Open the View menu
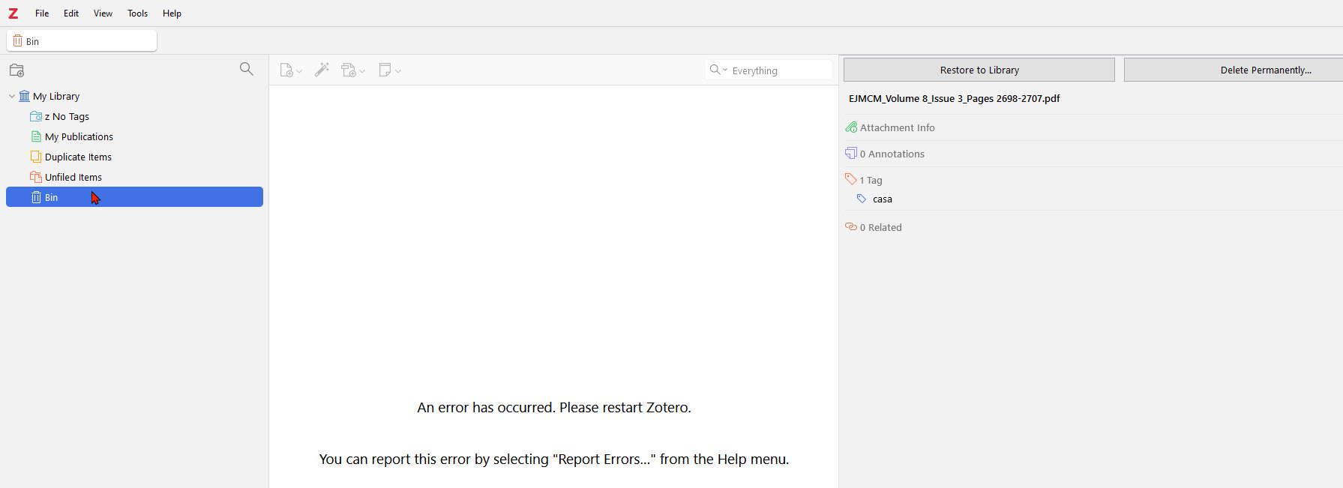 [x=103, y=13]
